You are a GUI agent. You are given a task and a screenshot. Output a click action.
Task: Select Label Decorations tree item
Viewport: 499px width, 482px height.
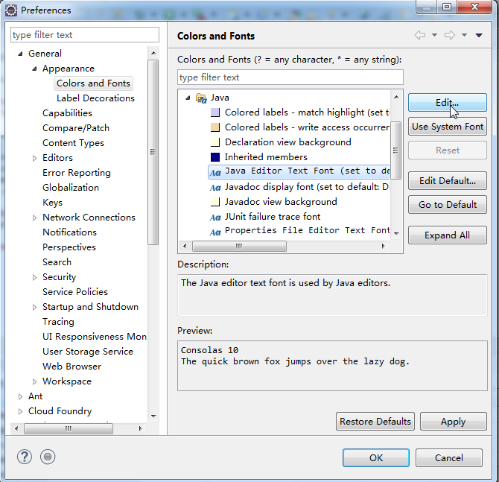coord(95,98)
